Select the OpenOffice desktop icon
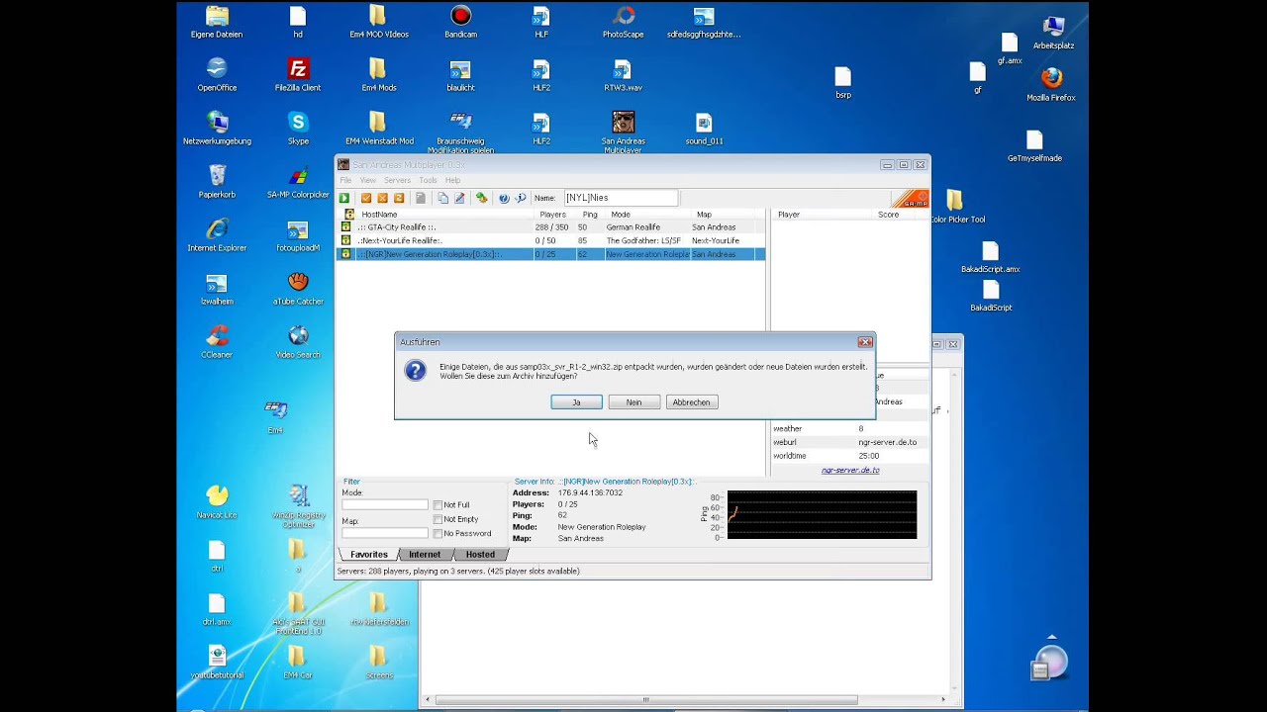The width and height of the screenshot is (1267, 712). coord(217,75)
